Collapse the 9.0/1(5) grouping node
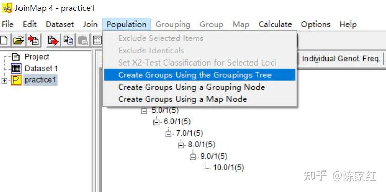386x192 pixels. coord(193,157)
